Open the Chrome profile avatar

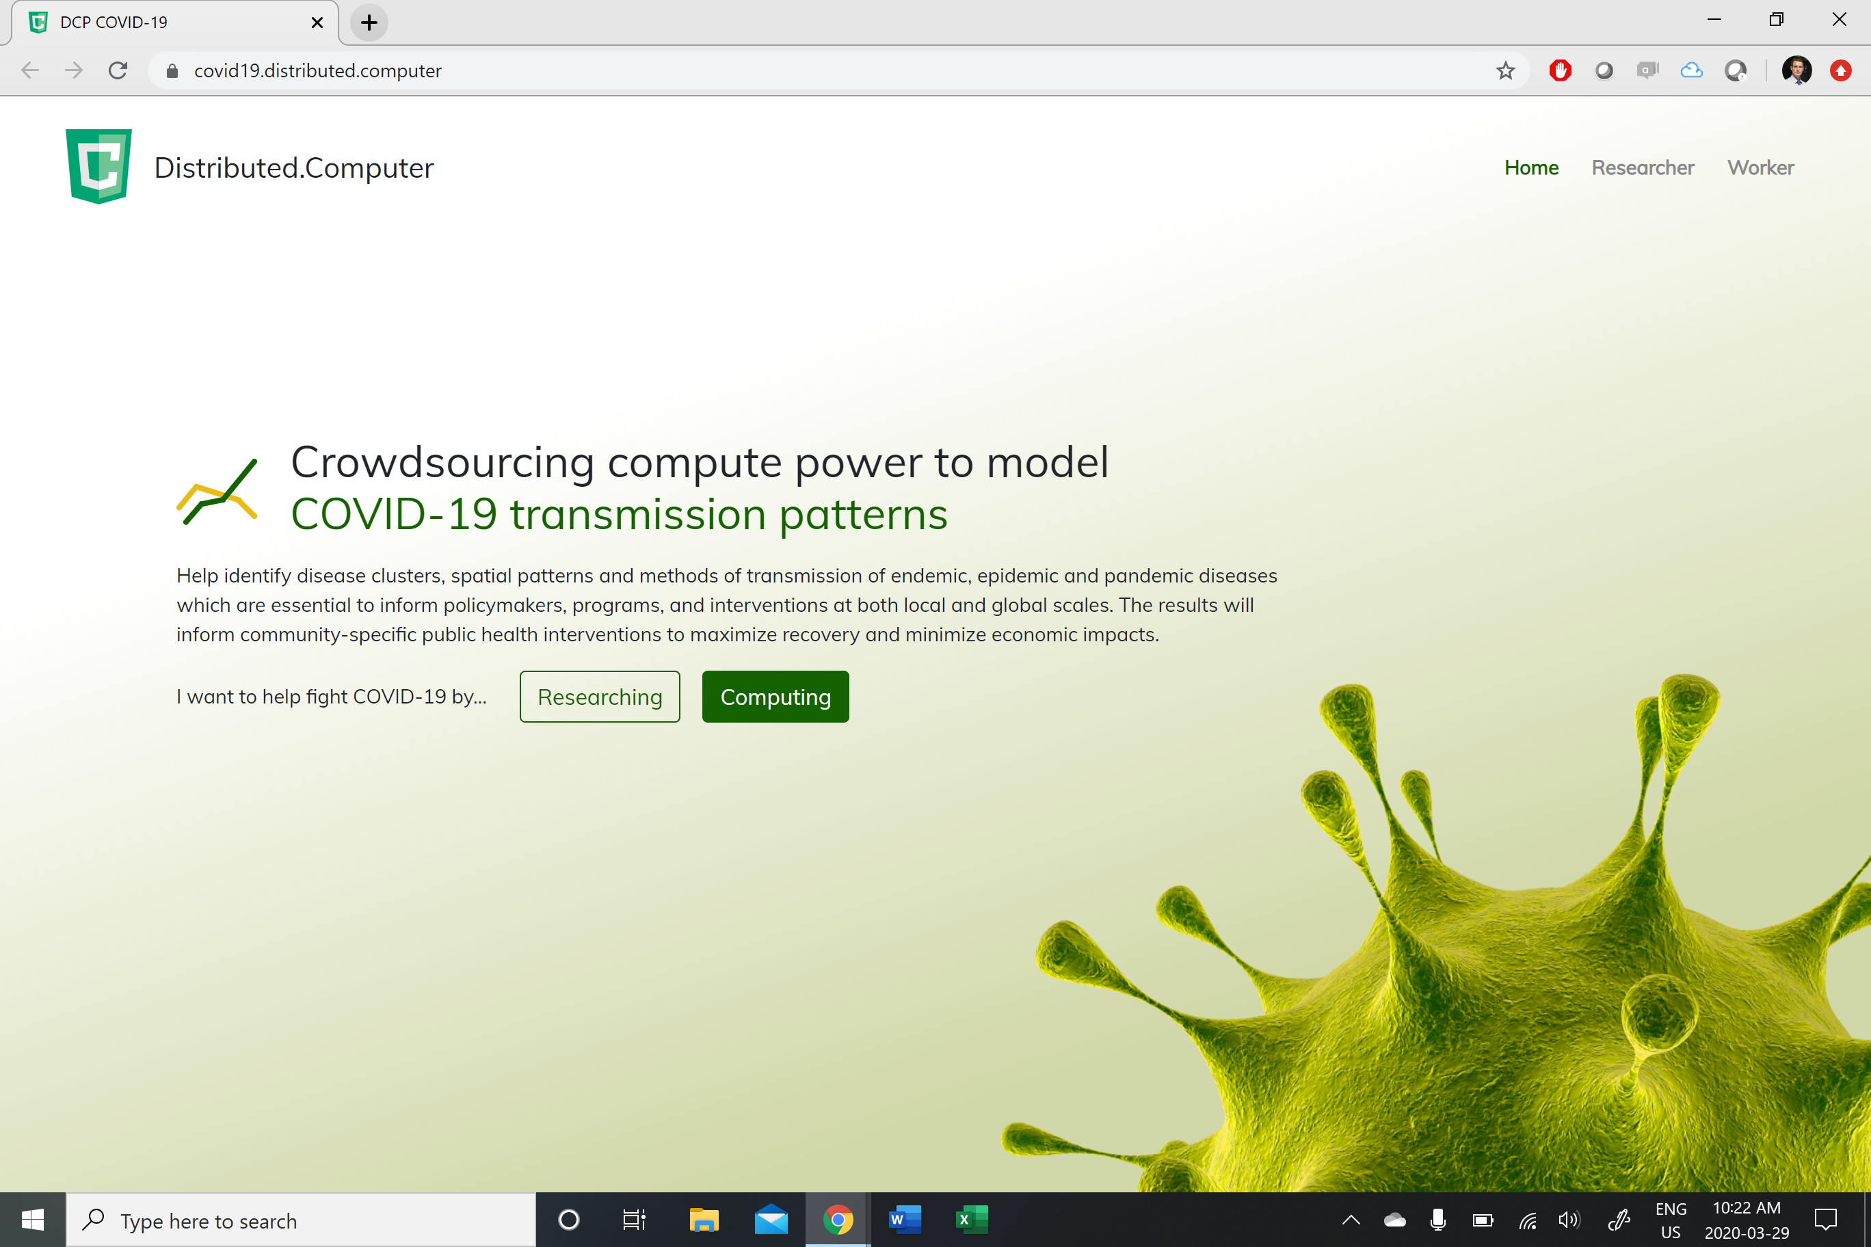(x=1796, y=71)
